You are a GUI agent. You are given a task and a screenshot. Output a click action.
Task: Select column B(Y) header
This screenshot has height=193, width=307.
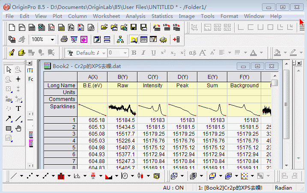click(122, 77)
